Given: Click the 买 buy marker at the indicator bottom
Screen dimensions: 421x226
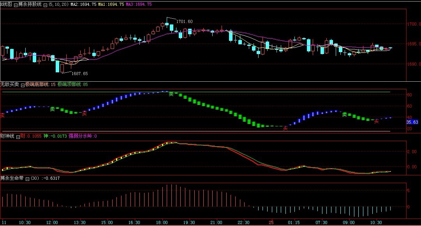Looking at the screenshot, I should point(285,128).
